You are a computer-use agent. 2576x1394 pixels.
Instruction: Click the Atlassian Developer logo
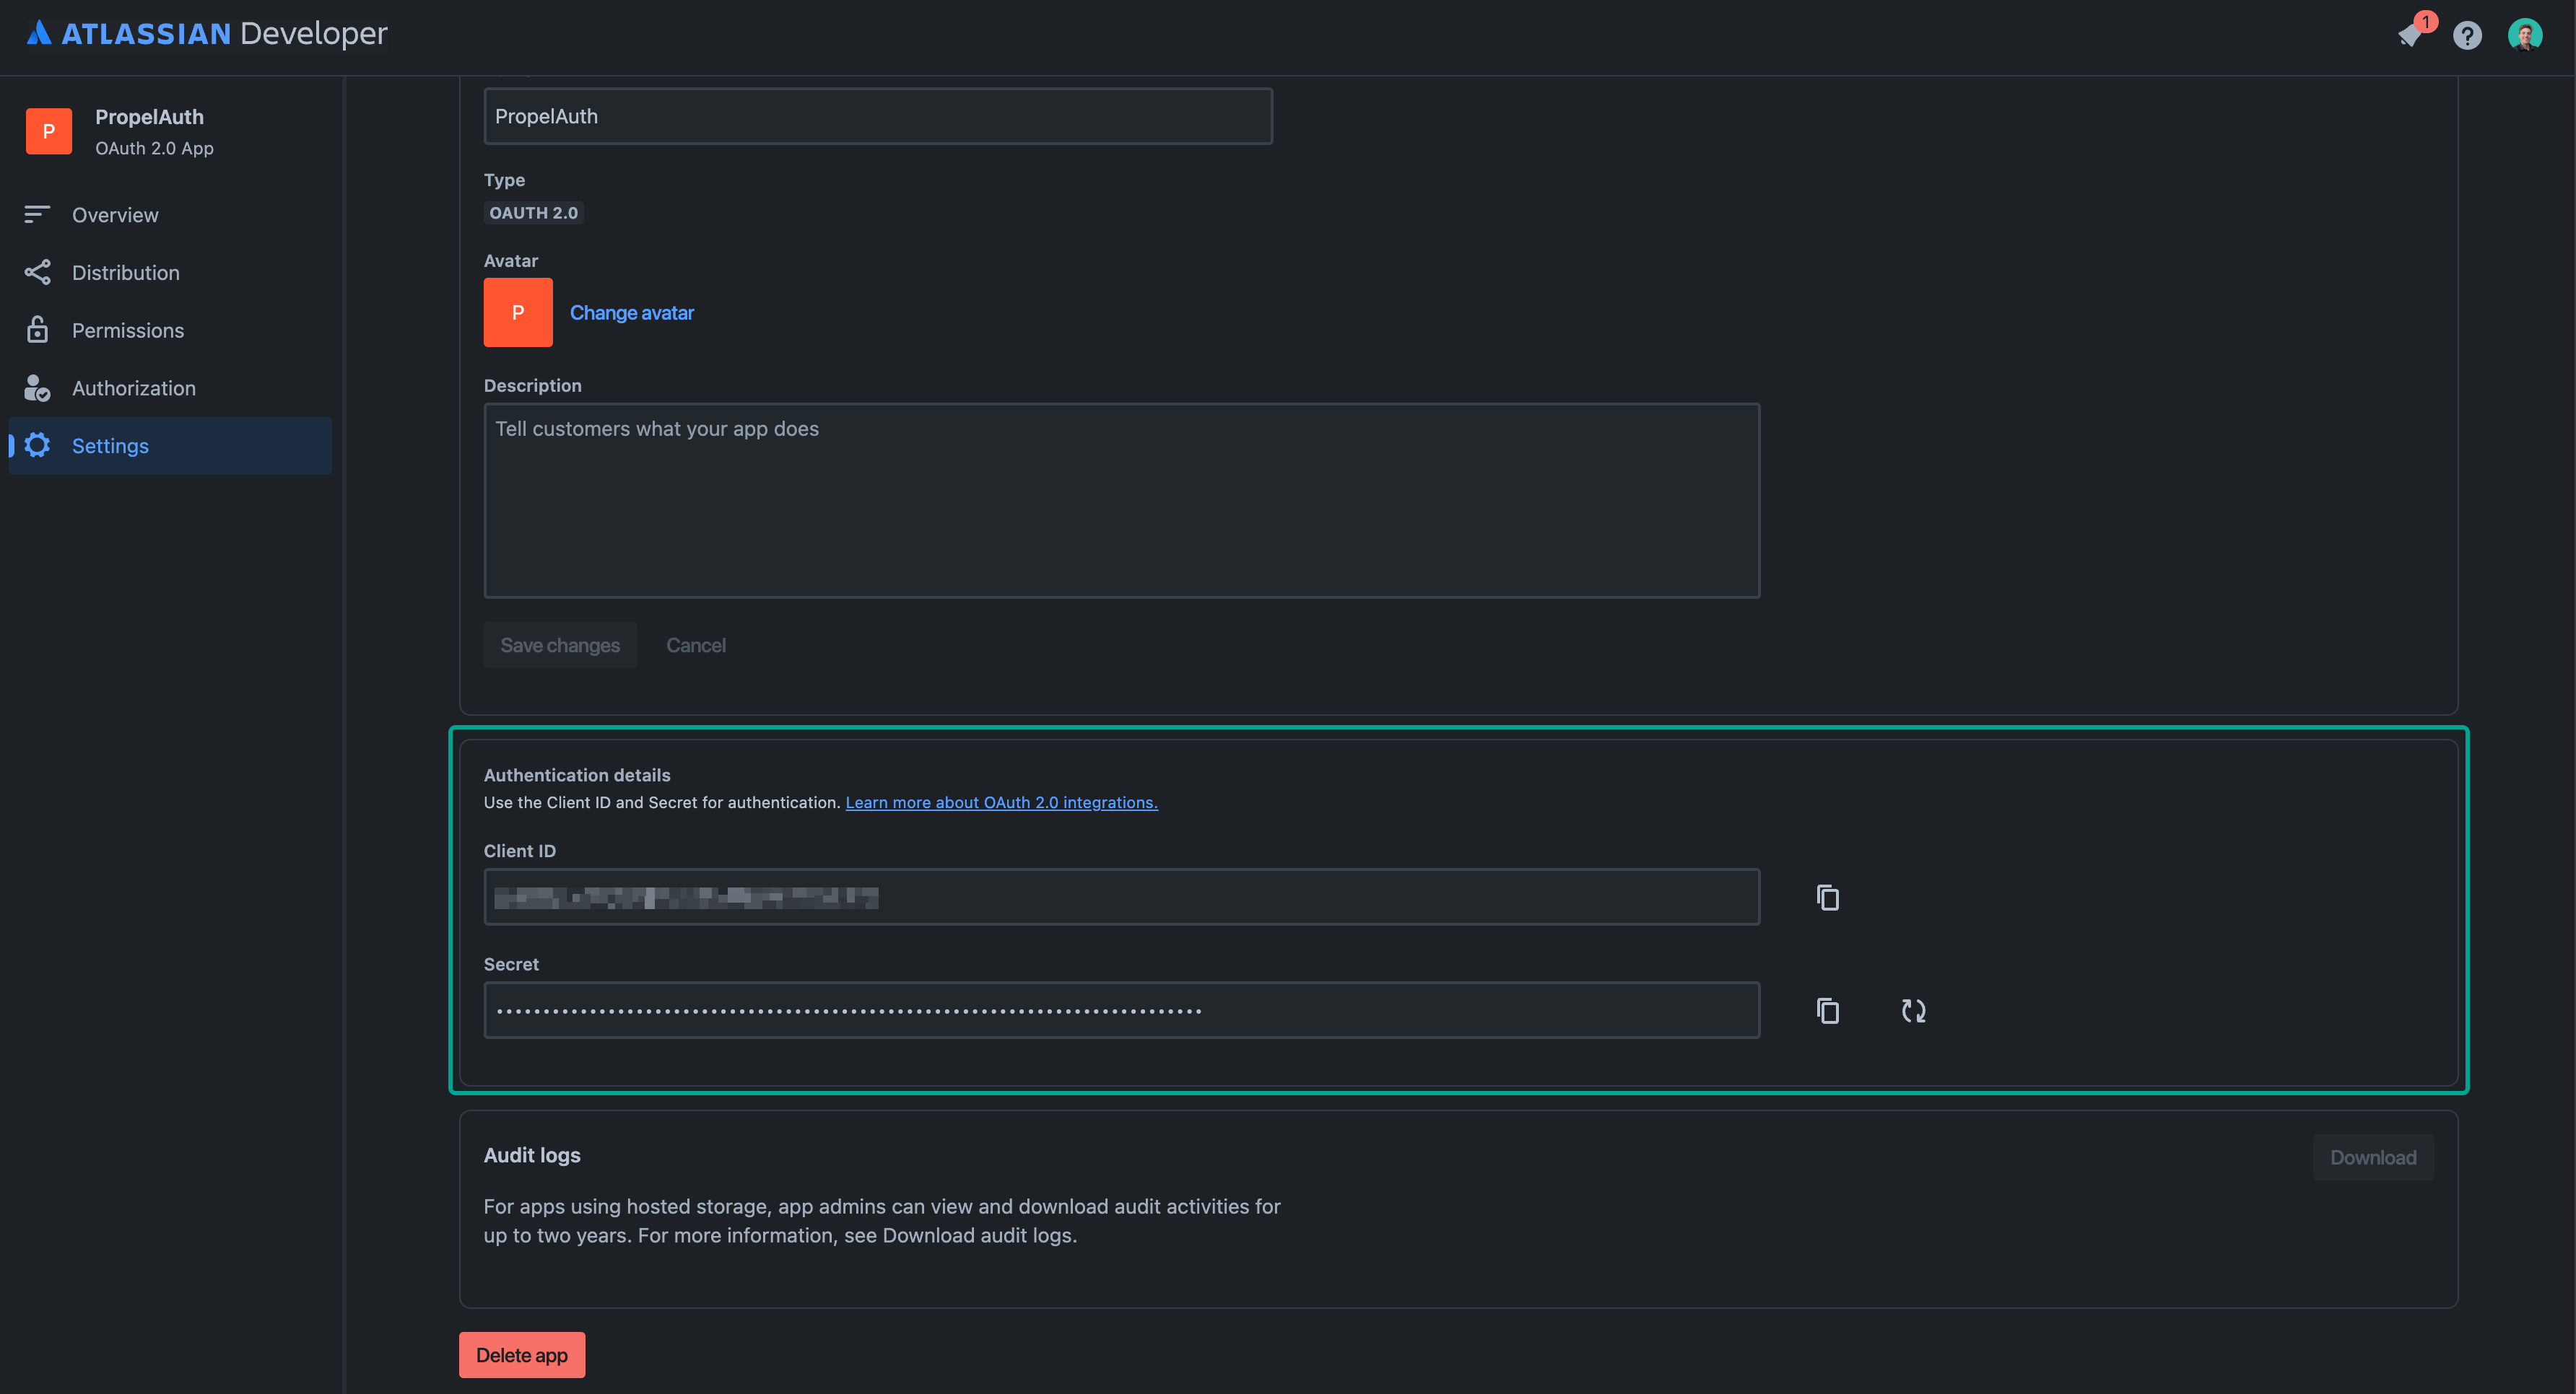(207, 33)
